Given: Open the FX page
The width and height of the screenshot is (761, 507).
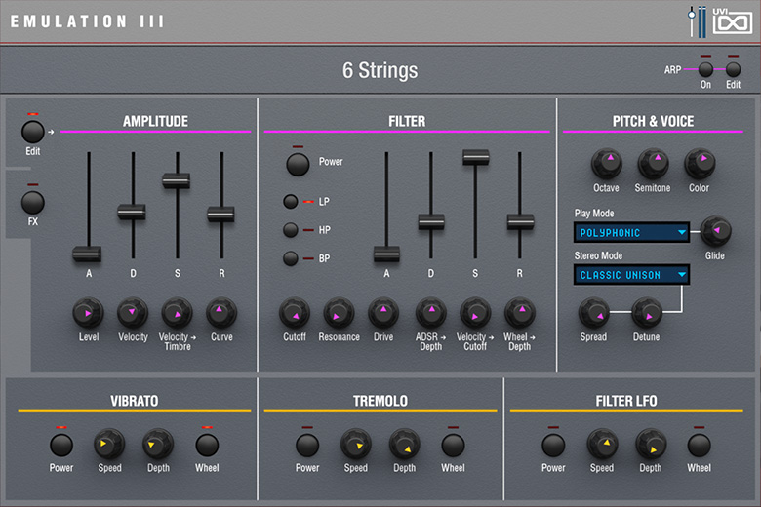Looking at the screenshot, I should pos(32,202).
